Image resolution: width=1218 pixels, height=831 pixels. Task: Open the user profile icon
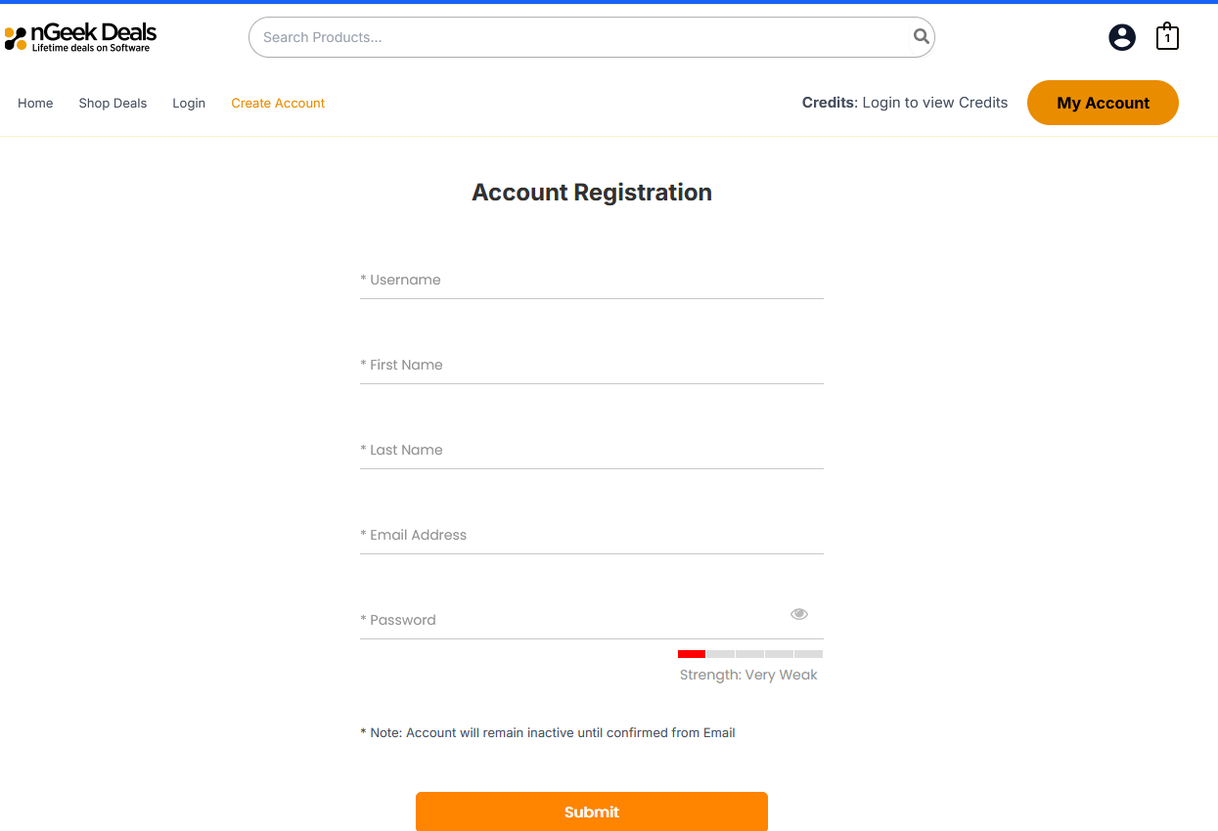[1121, 37]
